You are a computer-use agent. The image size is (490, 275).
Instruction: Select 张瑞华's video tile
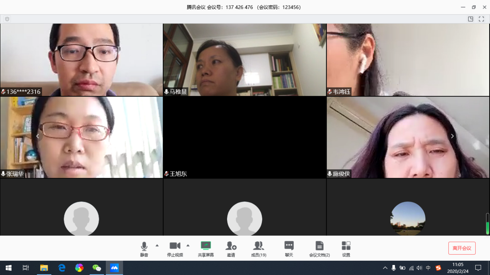coord(81,137)
